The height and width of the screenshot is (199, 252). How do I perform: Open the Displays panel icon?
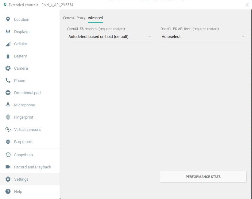pyautogui.click(x=7, y=31)
